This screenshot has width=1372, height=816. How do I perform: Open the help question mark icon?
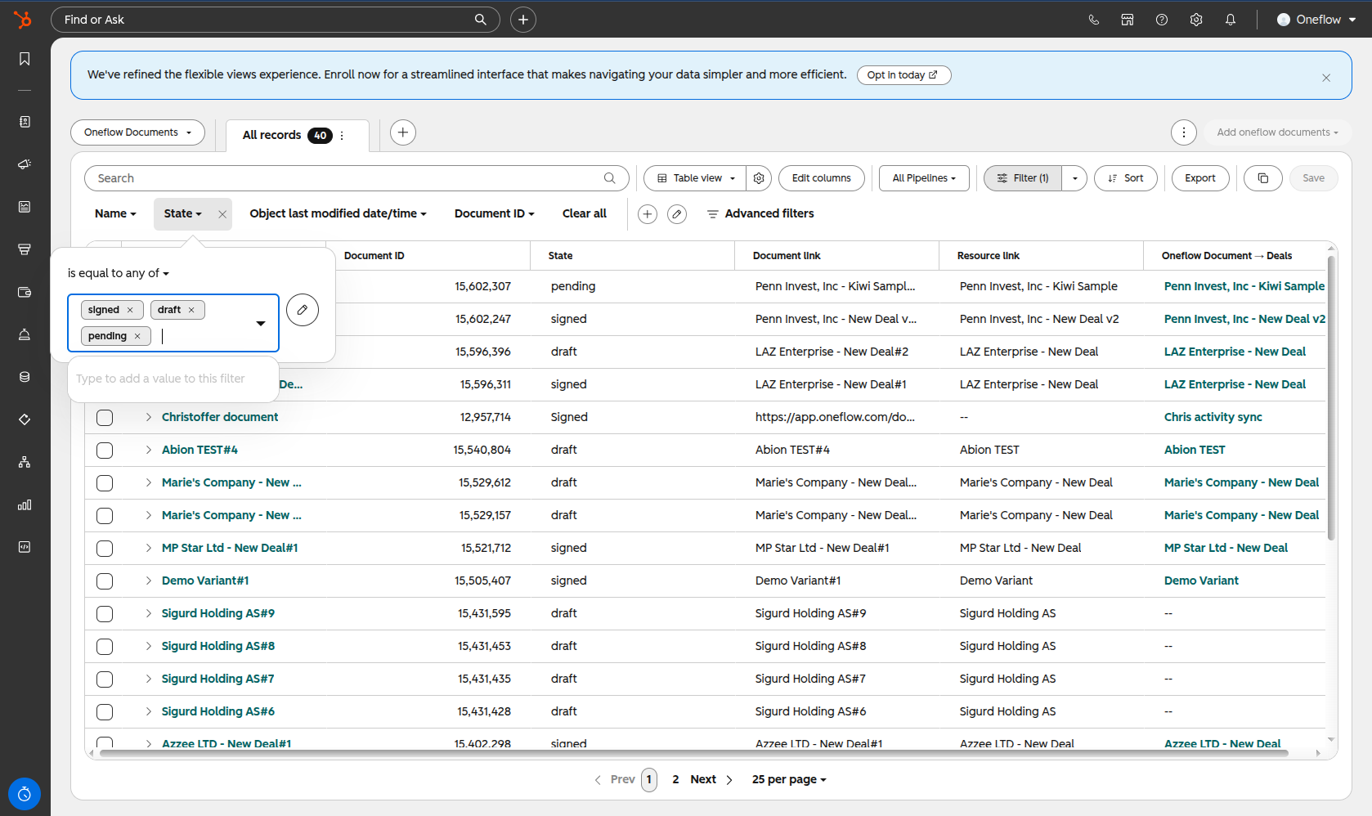tap(1162, 20)
